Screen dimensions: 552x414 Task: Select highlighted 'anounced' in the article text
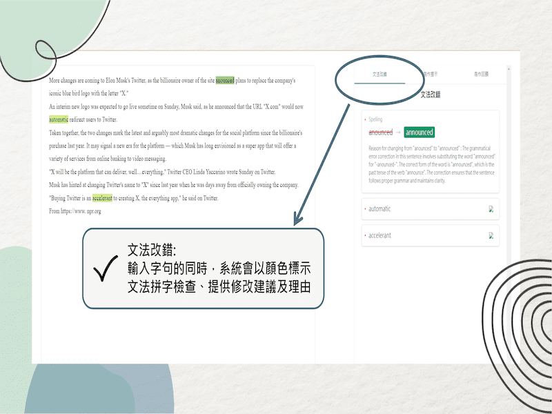pos(225,81)
